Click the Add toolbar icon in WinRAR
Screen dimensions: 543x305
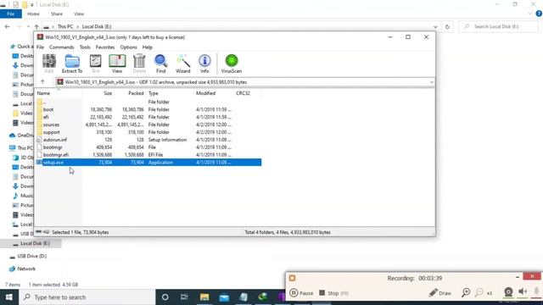(49, 64)
